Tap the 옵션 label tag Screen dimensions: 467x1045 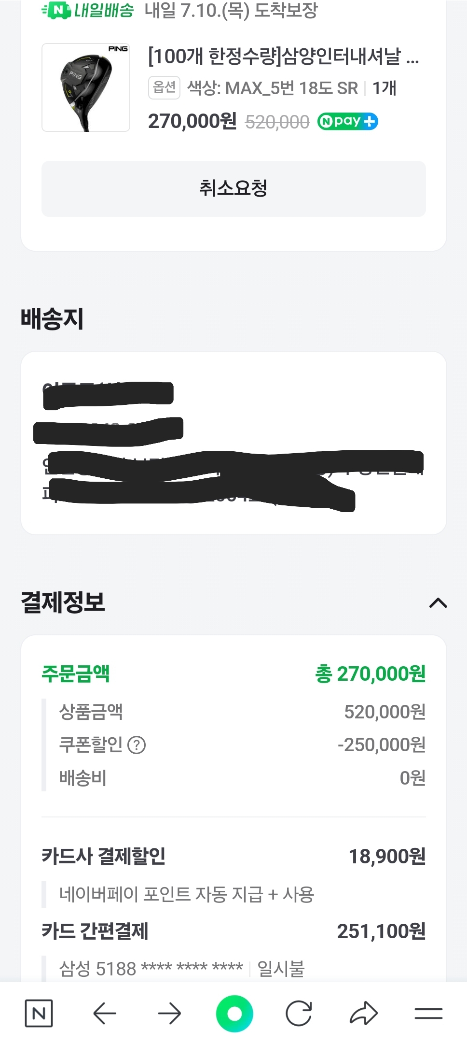(164, 88)
